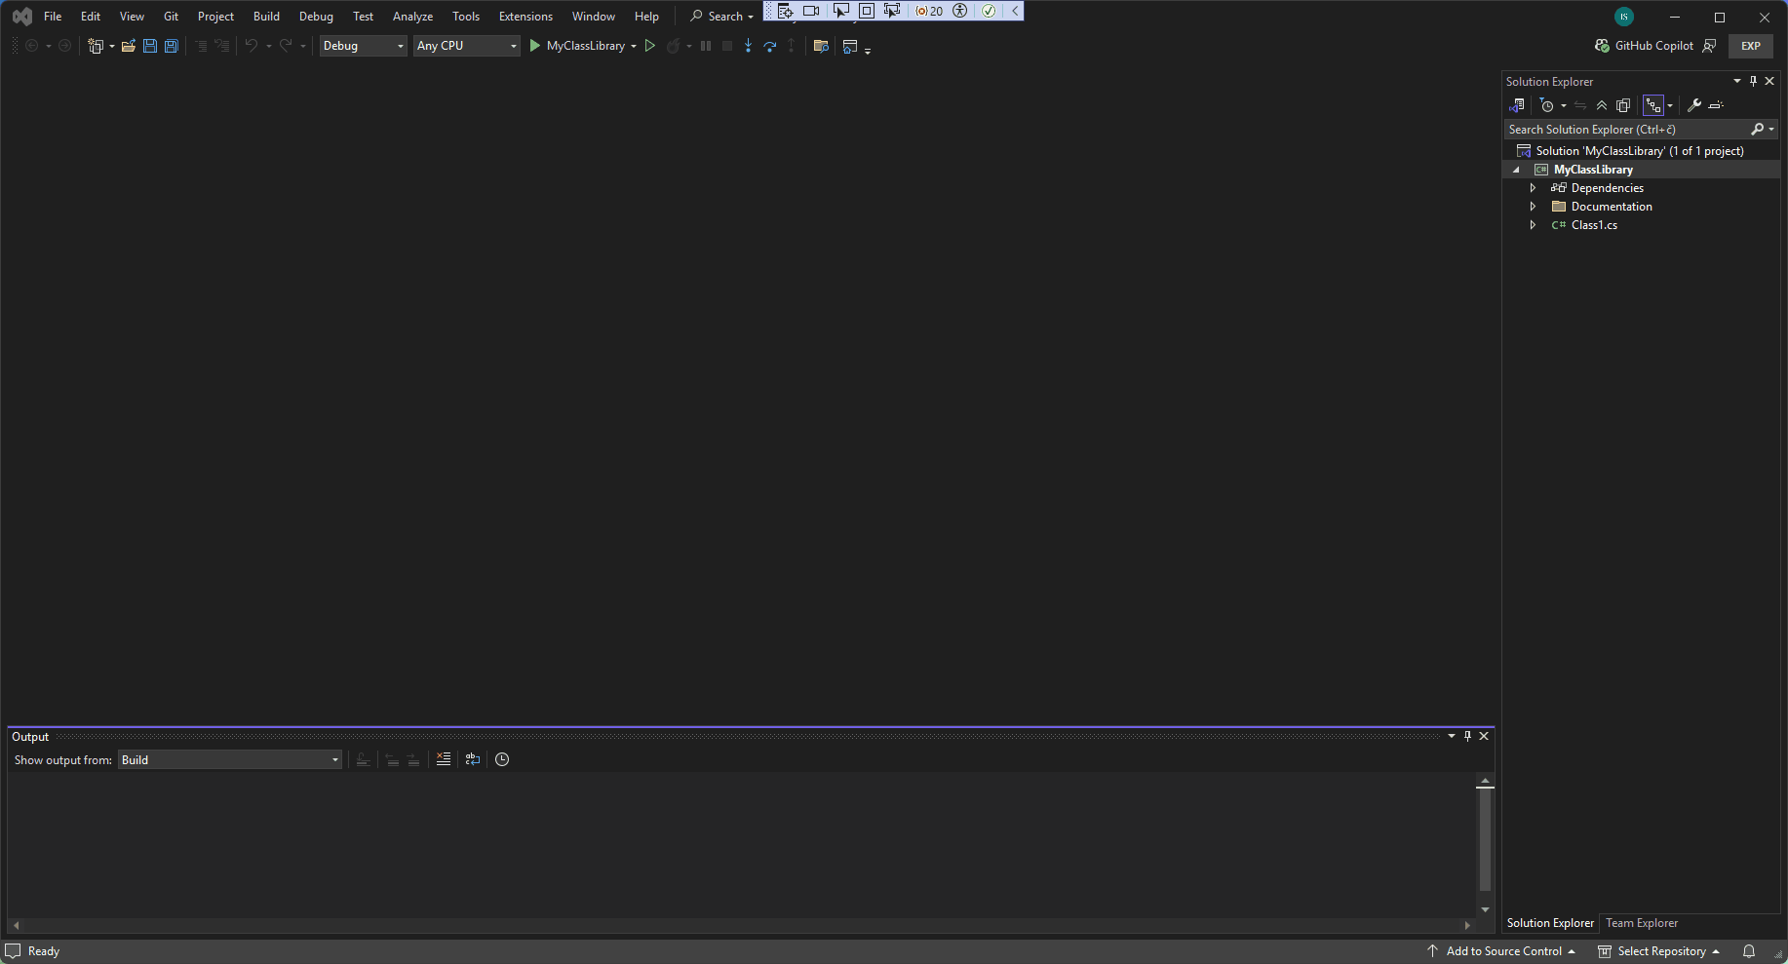The height and width of the screenshot is (964, 1788).
Task: Click Start Without Debugging outline play icon
Action: pyautogui.click(x=650, y=46)
